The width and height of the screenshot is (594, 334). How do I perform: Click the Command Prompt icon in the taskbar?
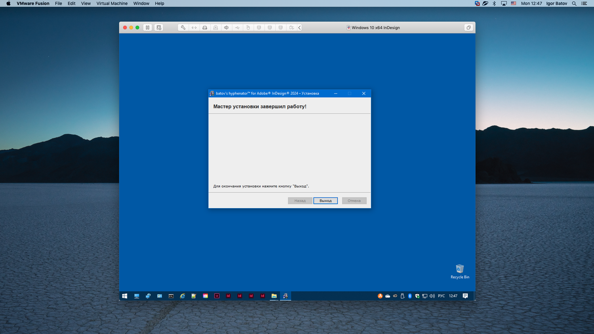point(171,296)
